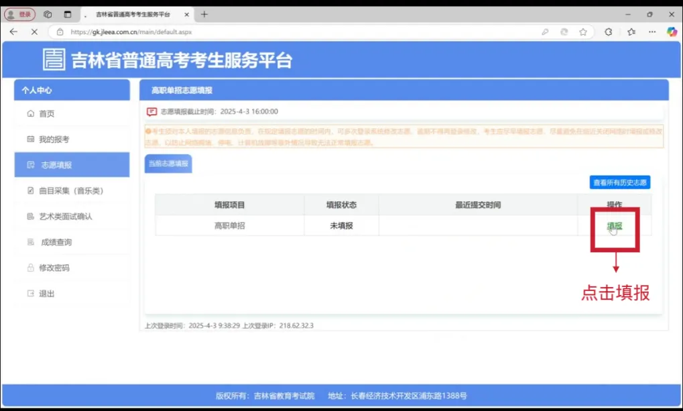Stop page loading with the X button
The image size is (683, 411).
tap(34, 32)
